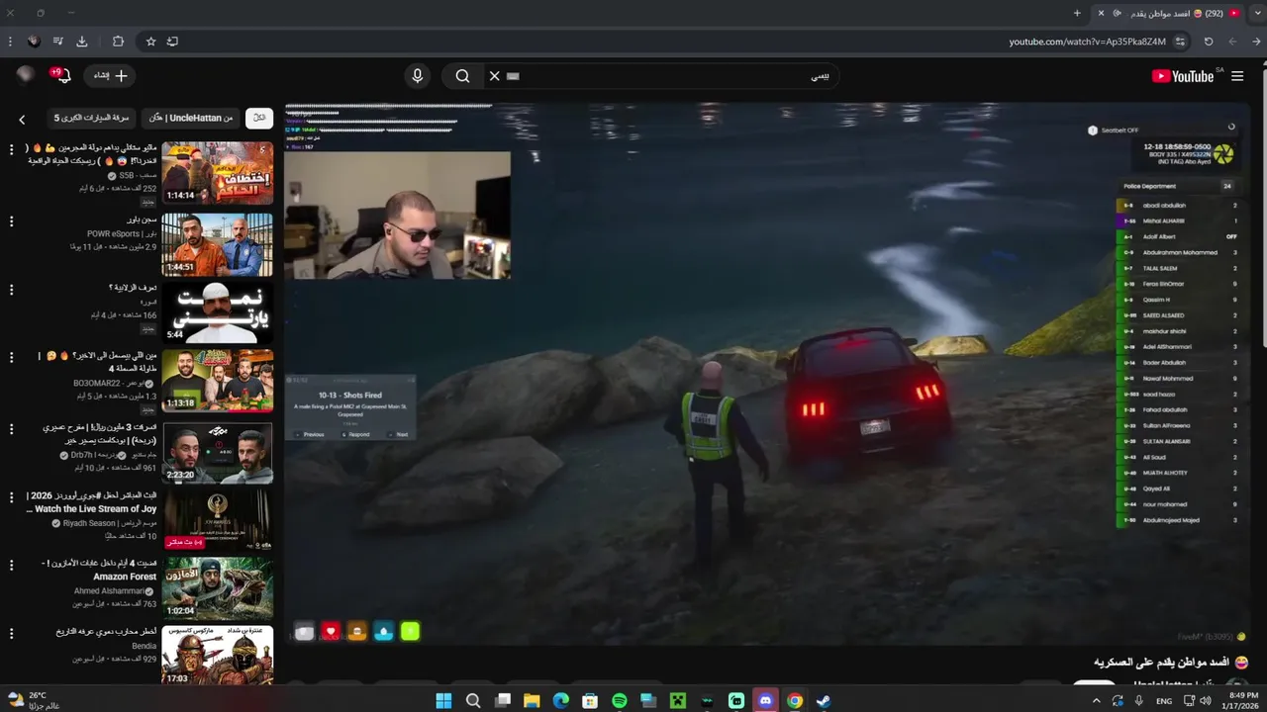Start voice search with microphone icon
1267x712 pixels.
pyautogui.click(x=417, y=76)
